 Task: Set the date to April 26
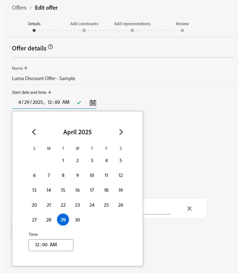click(120, 205)
